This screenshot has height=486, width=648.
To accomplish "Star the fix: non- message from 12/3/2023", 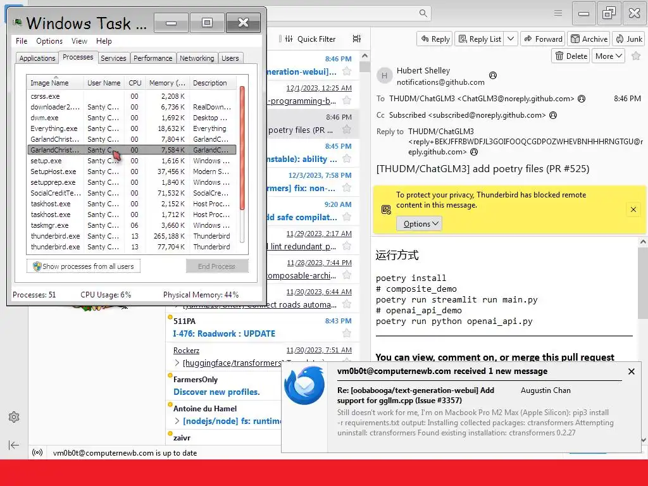I will point(347,188).
